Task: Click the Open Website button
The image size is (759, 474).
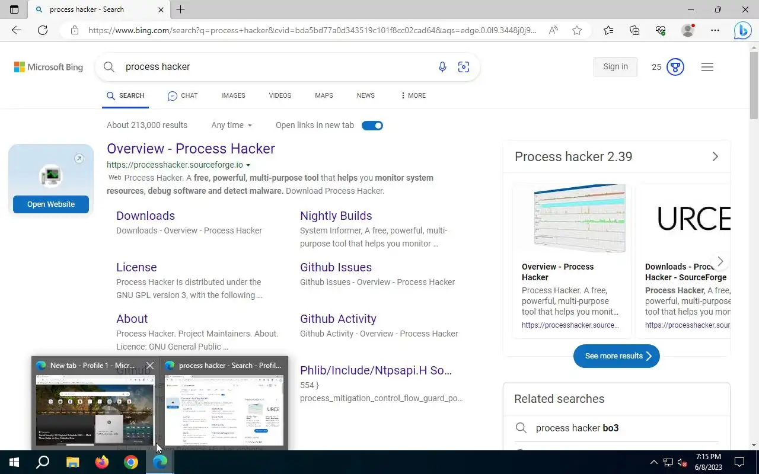Action: click(x=51, y=204)
